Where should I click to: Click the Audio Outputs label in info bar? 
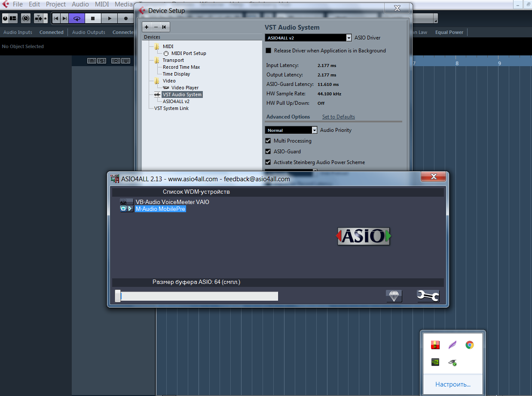pyautogui.click(x=89, y=32)
